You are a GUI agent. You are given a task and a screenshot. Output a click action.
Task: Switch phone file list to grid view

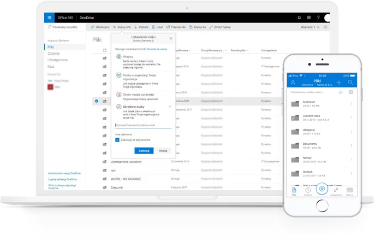(x=351, y=92)
